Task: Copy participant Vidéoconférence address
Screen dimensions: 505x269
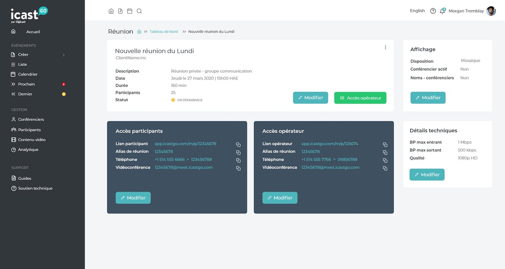Action: coord(238,168)
